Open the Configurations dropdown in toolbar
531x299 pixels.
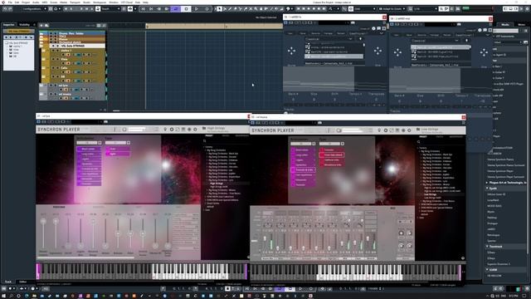(34, 9)
